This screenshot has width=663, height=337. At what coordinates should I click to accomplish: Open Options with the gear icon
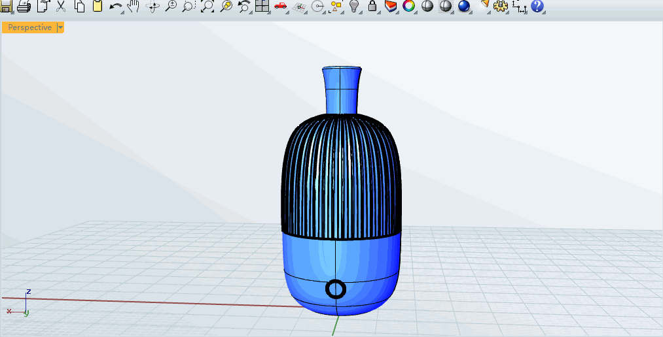point(501,5)
